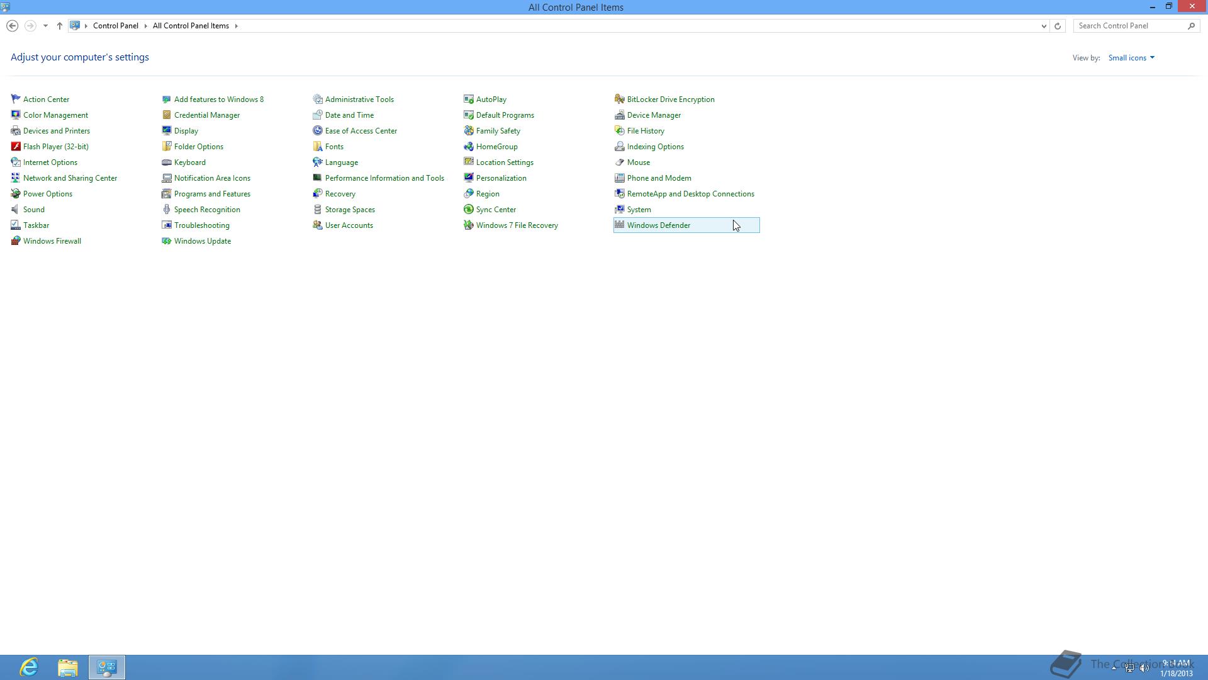Screen dimensions: 1208x680
Task: Open Notification Area Icons
Action: click(x=212, y=178)
